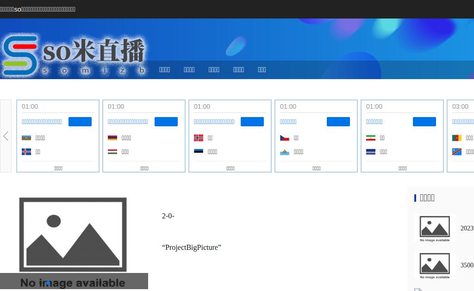Viewport: 474px width, 291px height.
Task: Click blue button in Armenia vs Hungary card
Action: coord(166,122)
